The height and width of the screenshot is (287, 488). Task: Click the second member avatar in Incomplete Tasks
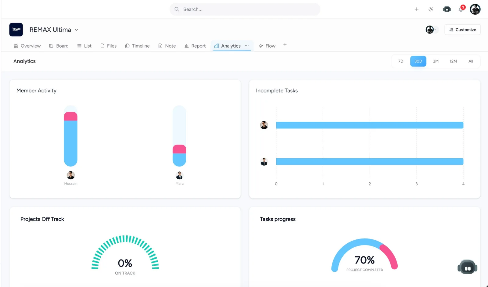pos(264,161)
